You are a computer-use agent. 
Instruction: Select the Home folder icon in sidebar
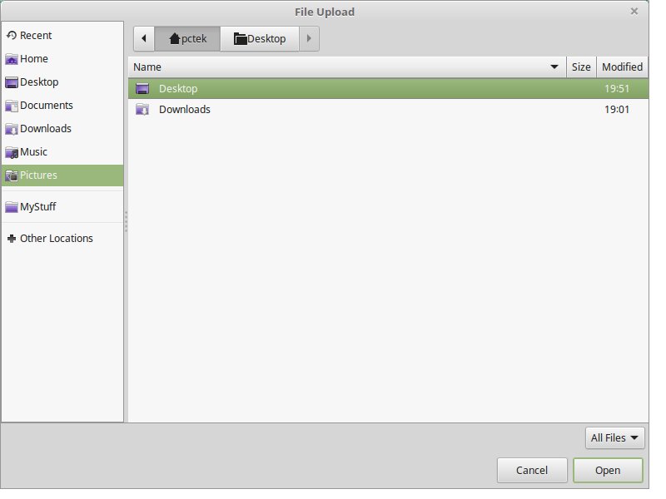coord(12,59)
